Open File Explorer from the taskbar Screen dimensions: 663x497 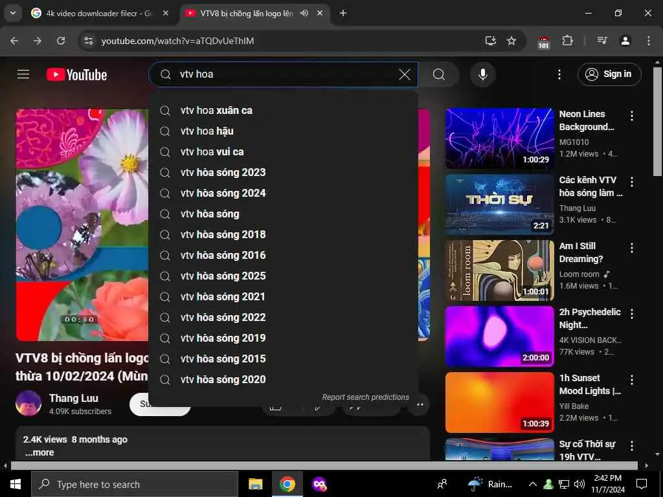[255, 484]
